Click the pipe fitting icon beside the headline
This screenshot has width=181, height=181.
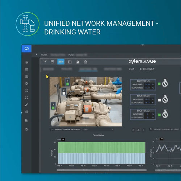coord(28,24)
